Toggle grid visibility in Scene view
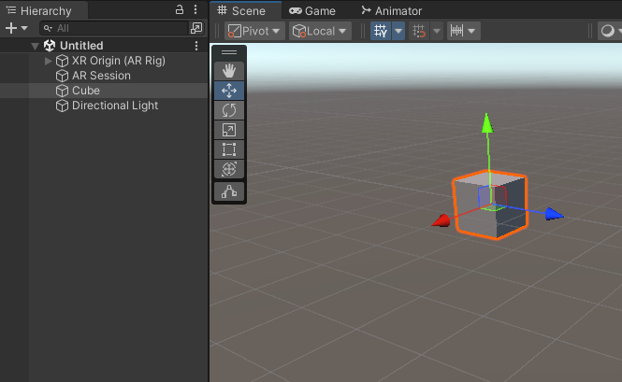 pyautogui.click(x=382, y=31)
